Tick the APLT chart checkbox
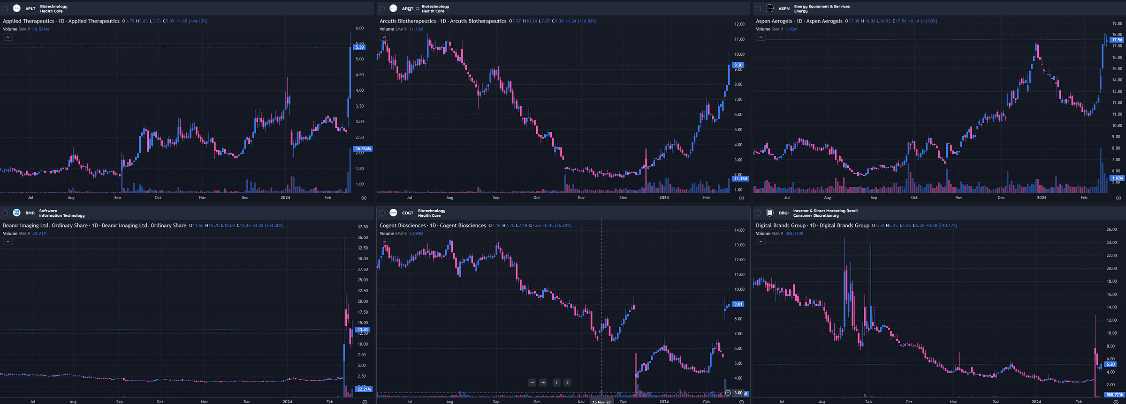Viewport: 1126px width, 404px height. pos(6,8)
